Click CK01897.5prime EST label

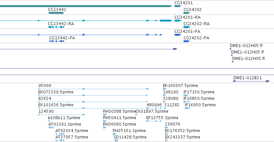click(152, 111)
